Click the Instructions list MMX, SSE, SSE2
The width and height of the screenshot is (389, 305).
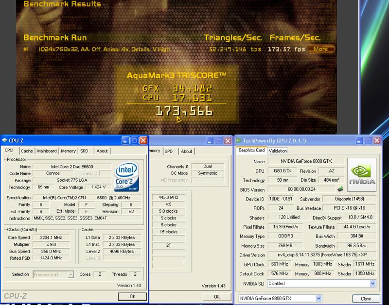click(87, 218)
